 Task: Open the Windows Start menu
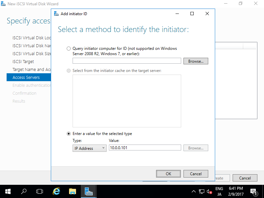tap(8, 191)
